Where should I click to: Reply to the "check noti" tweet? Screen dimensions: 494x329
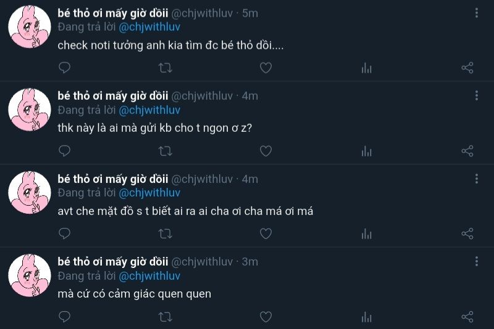pos(64,68)
